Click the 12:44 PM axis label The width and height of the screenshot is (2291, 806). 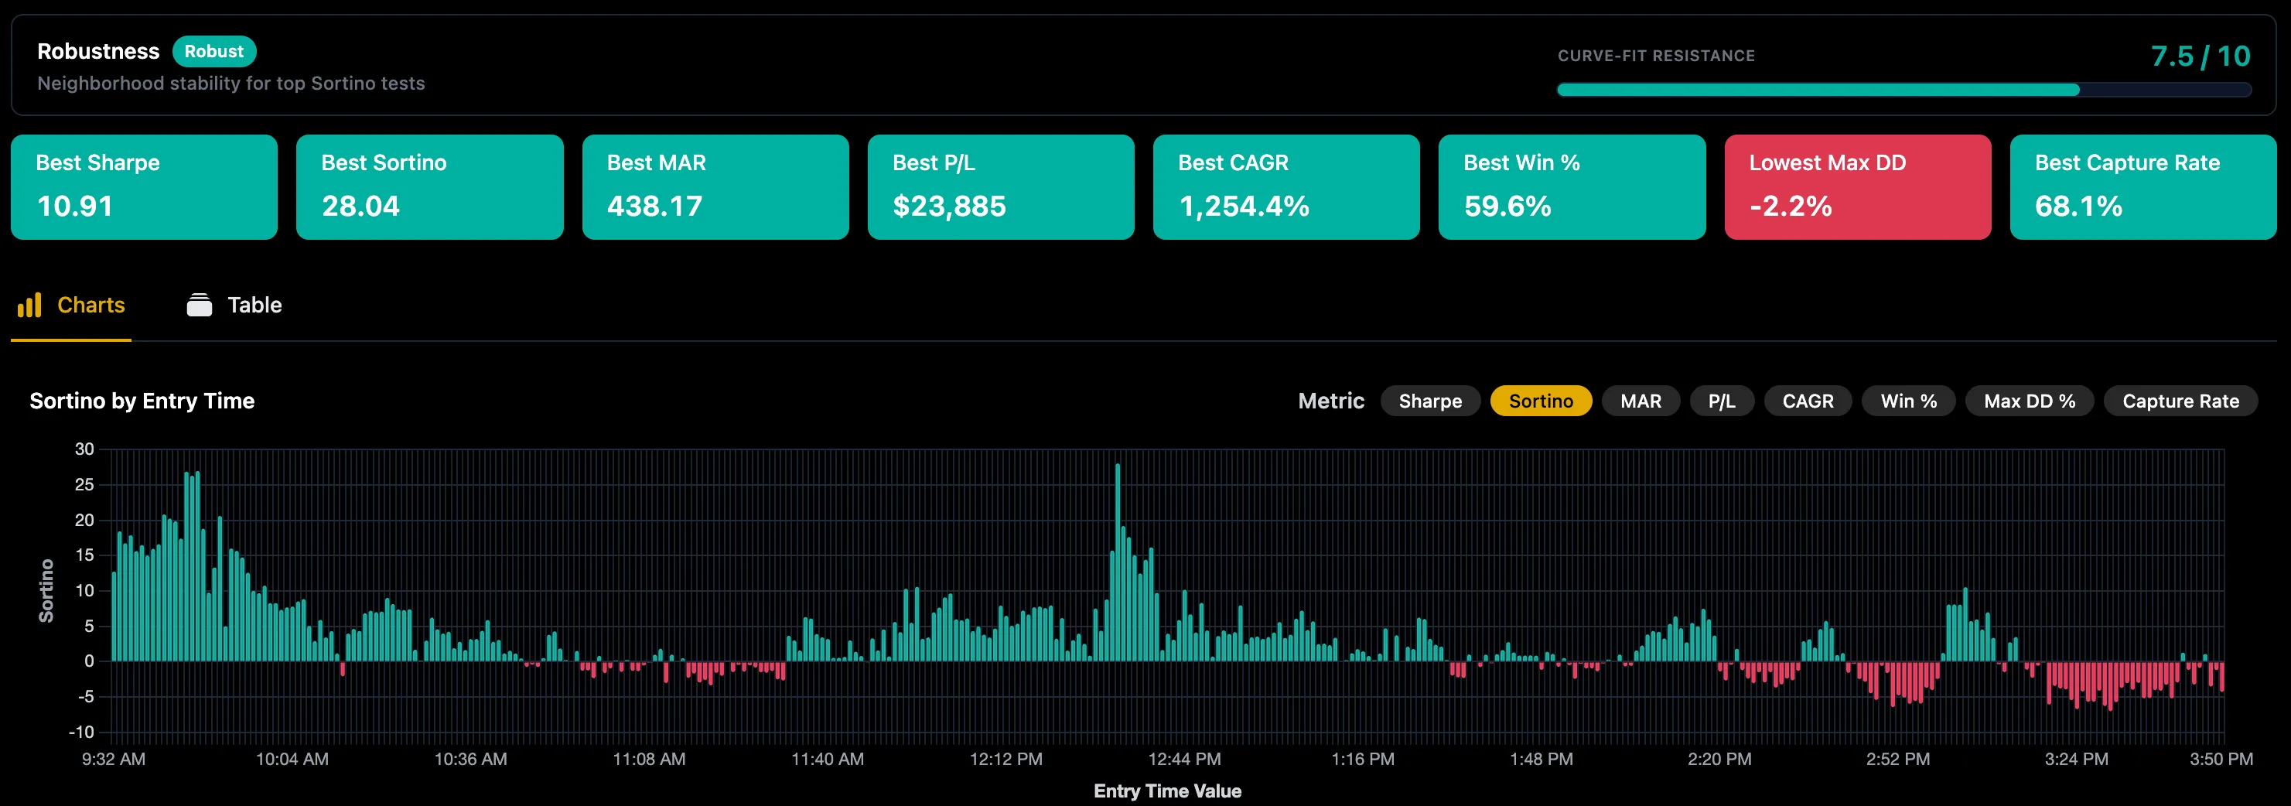[x=1185, y=759]
